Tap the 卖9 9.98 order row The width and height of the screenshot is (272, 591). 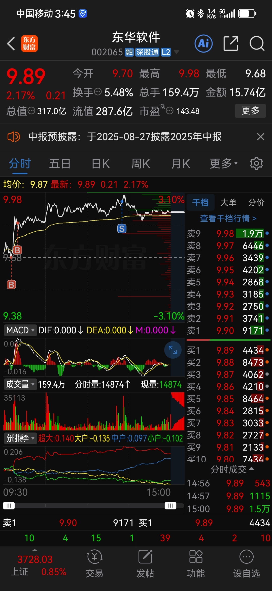pyautogui.click(x=228, y=233)
